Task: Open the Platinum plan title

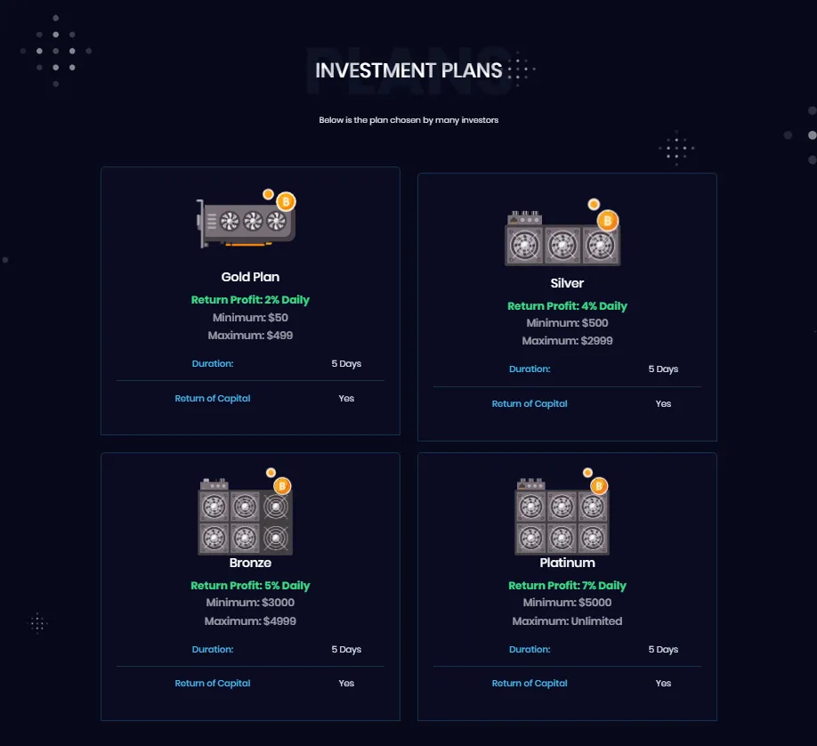Action: (567, 563)
